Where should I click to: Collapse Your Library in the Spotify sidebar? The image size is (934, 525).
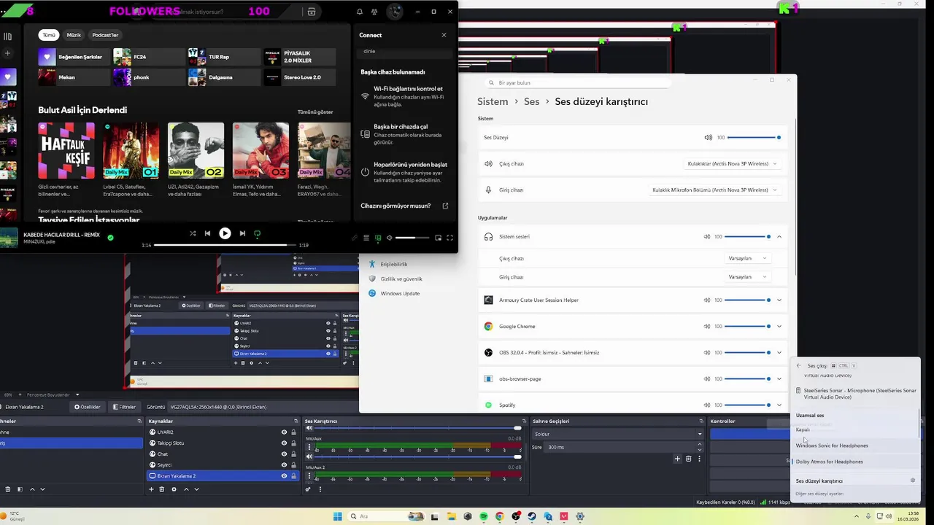(x=8, y=36)
